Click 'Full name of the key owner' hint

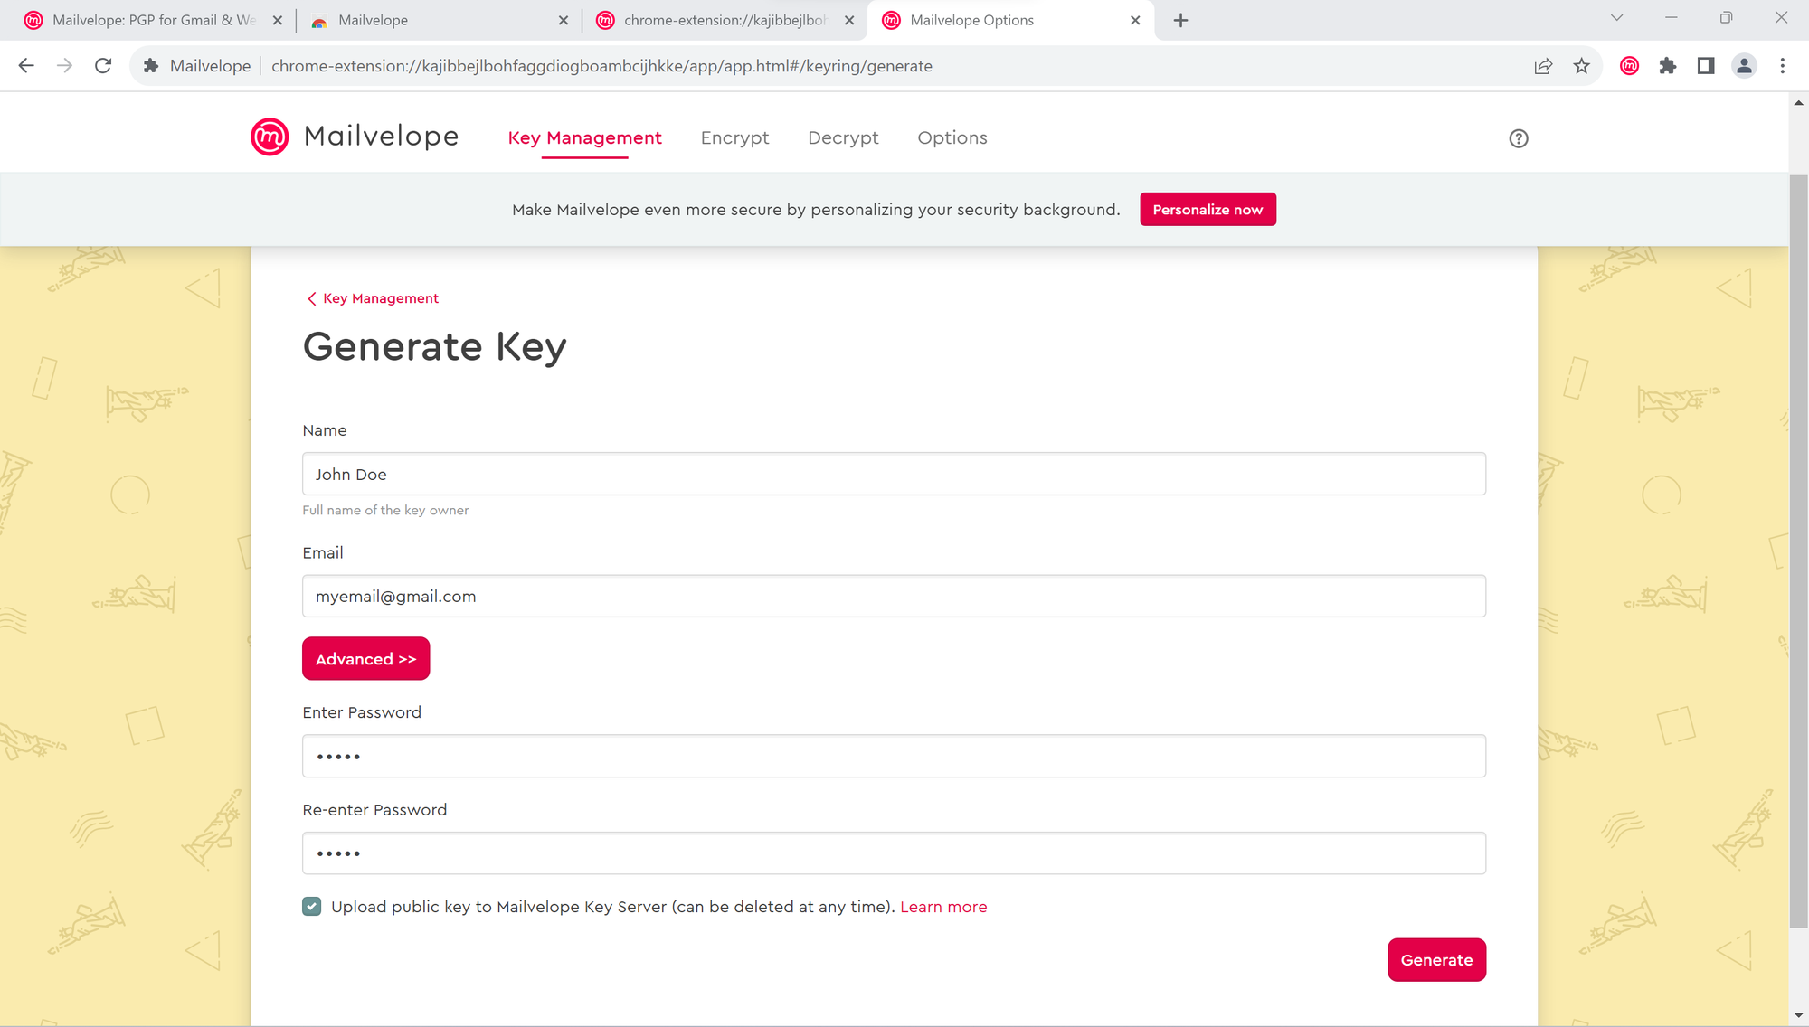pyautogui.click(x=385, y=510)
